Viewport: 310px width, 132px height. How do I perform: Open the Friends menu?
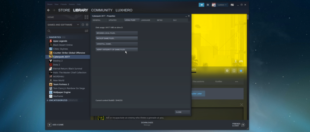tap(64, 4)
